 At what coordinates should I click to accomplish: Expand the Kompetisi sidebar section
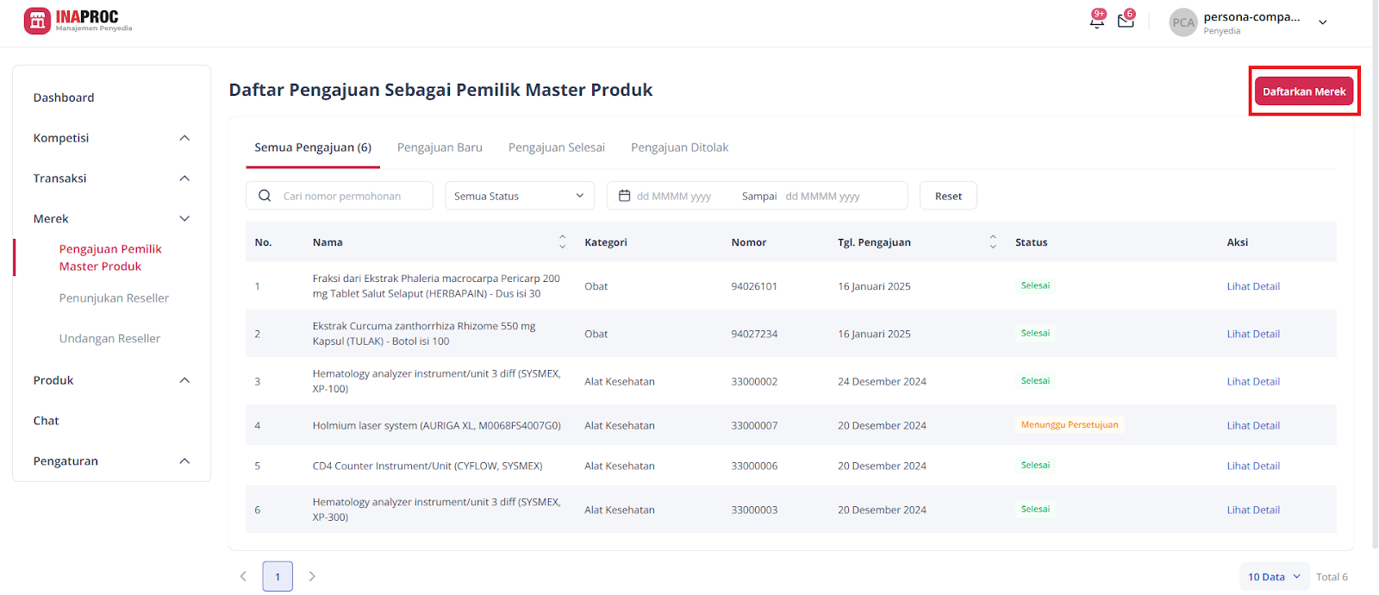point(184,138)
